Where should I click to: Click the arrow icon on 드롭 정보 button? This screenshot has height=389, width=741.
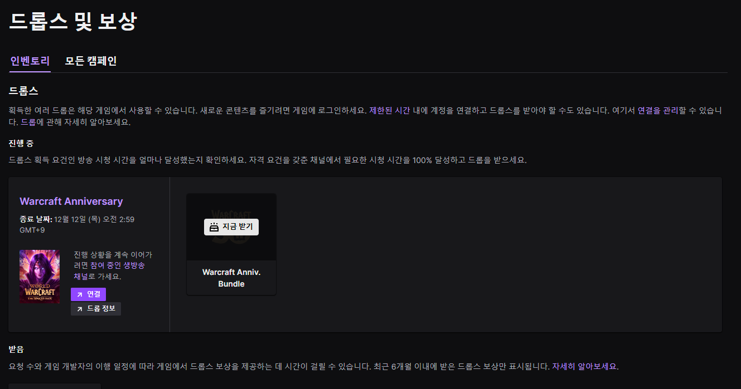pyautogui.click(x=80, y=309)
